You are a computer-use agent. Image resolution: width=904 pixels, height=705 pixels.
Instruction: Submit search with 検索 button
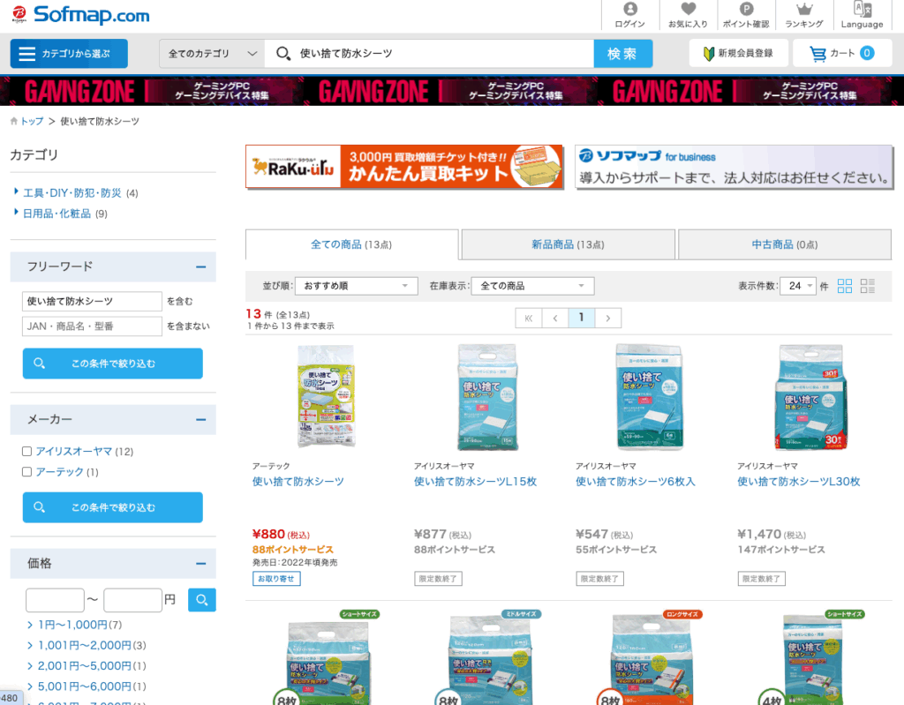pos(622,54)
